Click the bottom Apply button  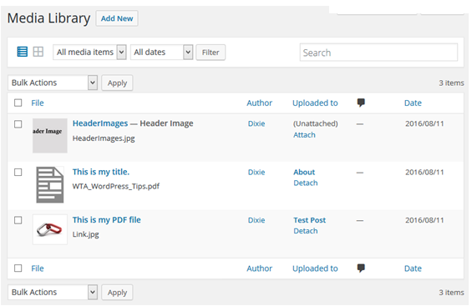pos(117,292)
